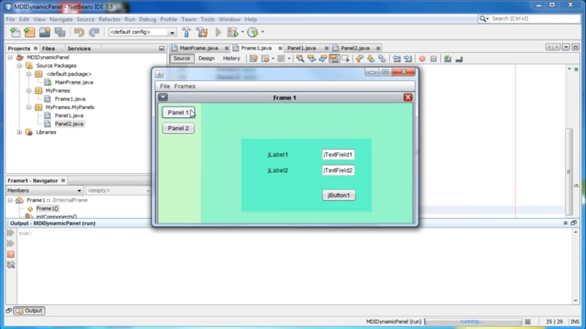Click the Comment code icon
The image size is (586, 329).
point(448,58)
